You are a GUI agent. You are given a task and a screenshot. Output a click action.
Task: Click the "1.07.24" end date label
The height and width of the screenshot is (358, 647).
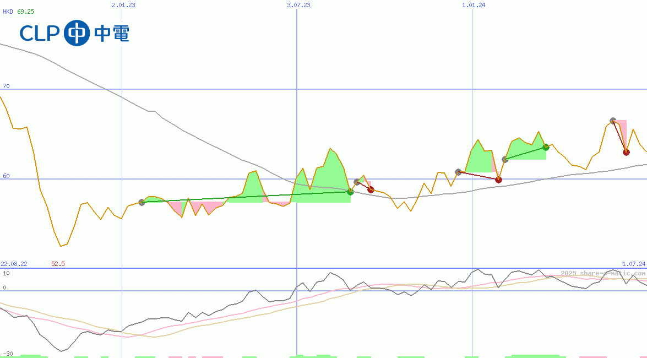[634, 264]
